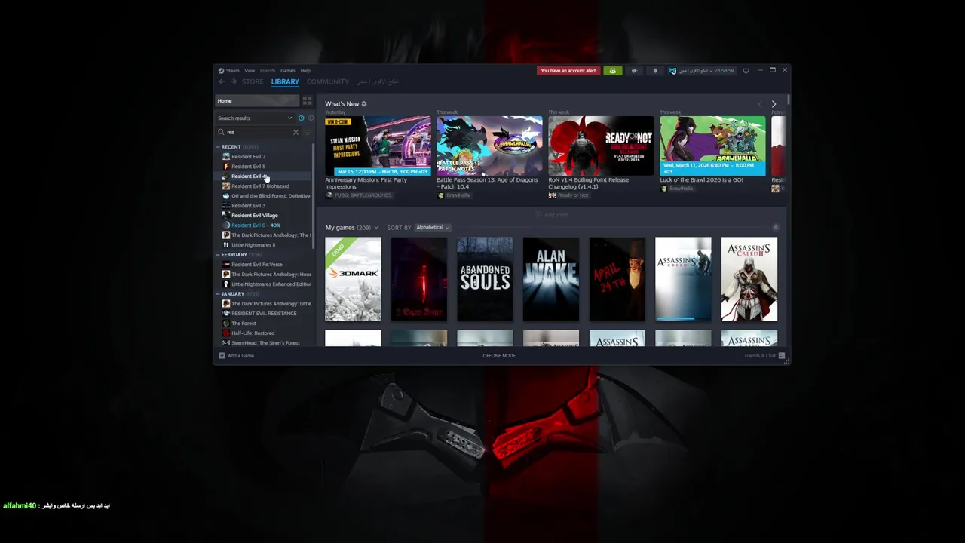
Task: Click the Add a Game plus icon
Action: [x=222, y=355]
